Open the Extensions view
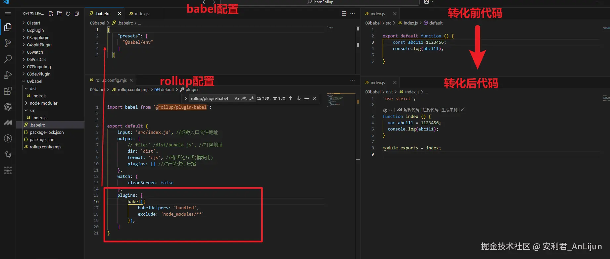The height and width of the screenshot is (259, 610). 8,91
